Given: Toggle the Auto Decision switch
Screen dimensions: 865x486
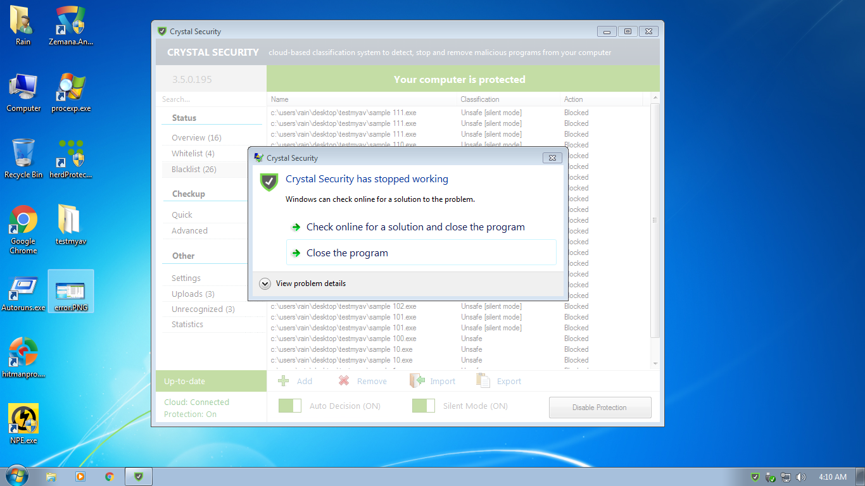Looking at the screenshot, I should coord(290,406).
